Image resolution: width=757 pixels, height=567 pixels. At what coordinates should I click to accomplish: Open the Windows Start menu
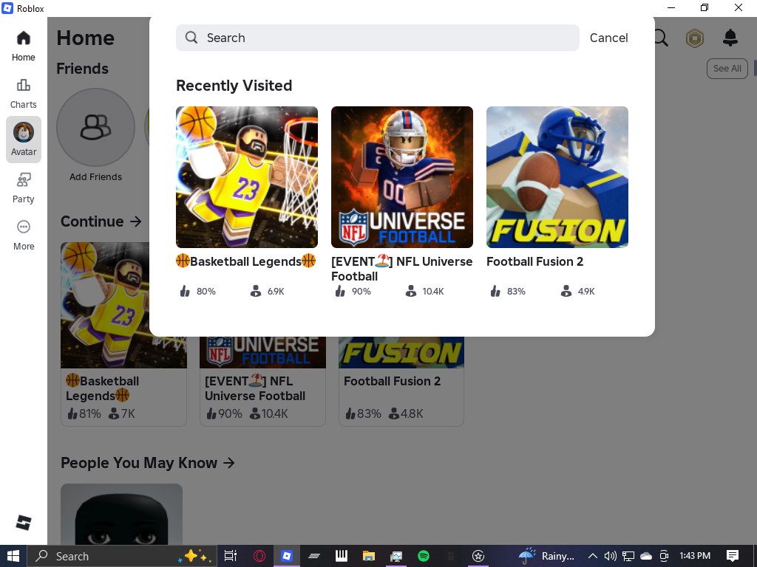[13, 556]
